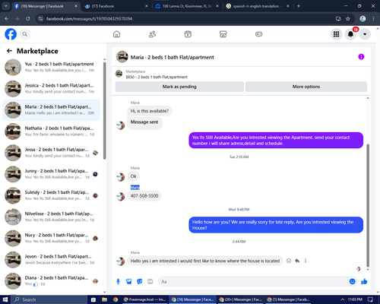Image resolution: width=380 pixels, height=304 pixels.
Task: Open more options for Maria's last message
Action: pyautogui.click(x=306, y=261)
